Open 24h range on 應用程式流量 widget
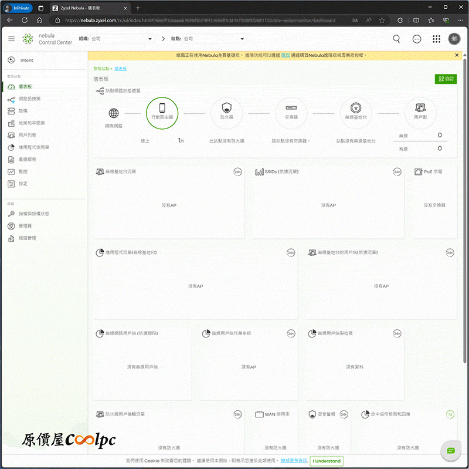 click(x=291, y=253)
